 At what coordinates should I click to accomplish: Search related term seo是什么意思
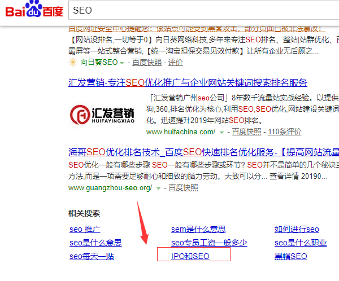click(x=95, y=243)
